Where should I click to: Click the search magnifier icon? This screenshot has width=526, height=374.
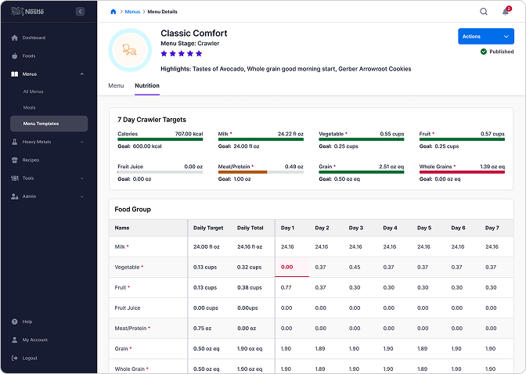tap(483, 12)
